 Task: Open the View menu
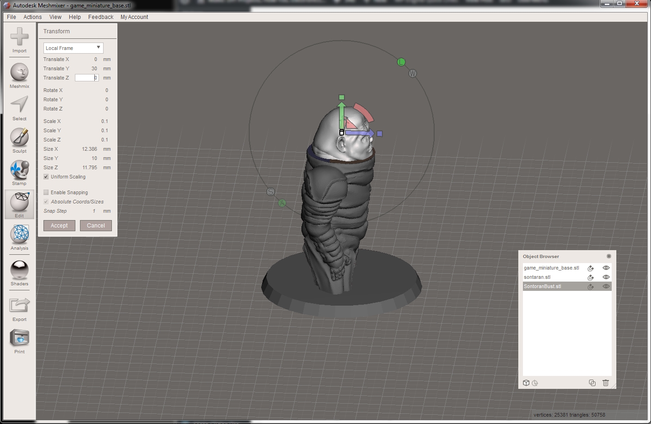click(55, 17)
